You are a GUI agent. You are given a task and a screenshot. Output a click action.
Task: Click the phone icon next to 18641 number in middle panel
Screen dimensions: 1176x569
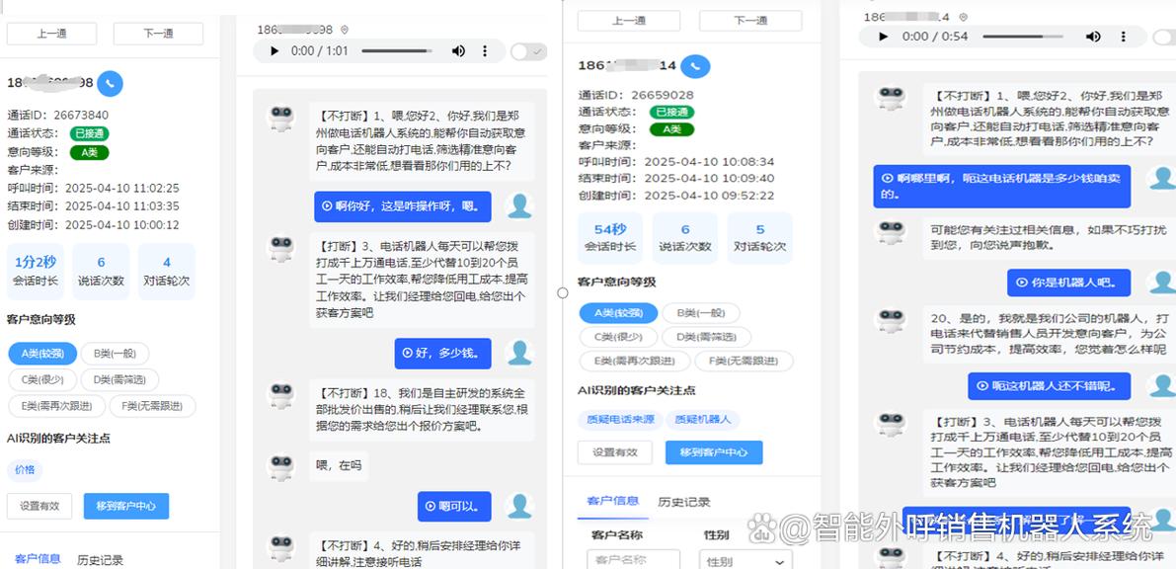(x=696, y=66)
